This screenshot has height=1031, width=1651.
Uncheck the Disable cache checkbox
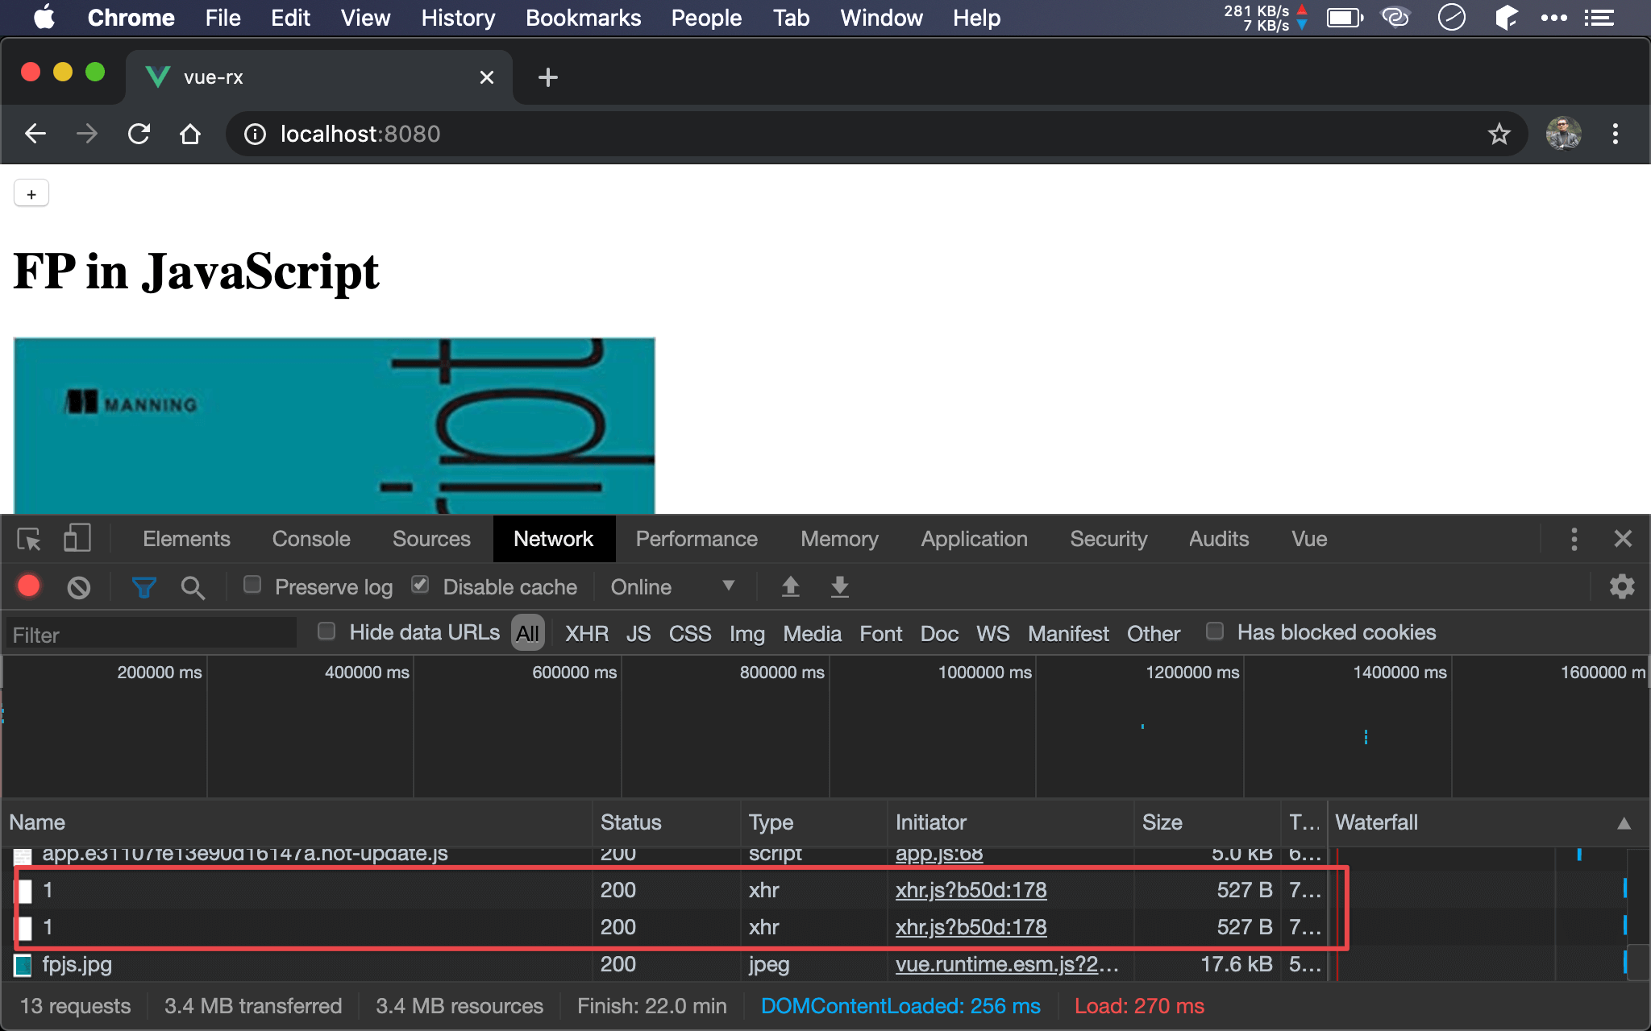point(420,585)
